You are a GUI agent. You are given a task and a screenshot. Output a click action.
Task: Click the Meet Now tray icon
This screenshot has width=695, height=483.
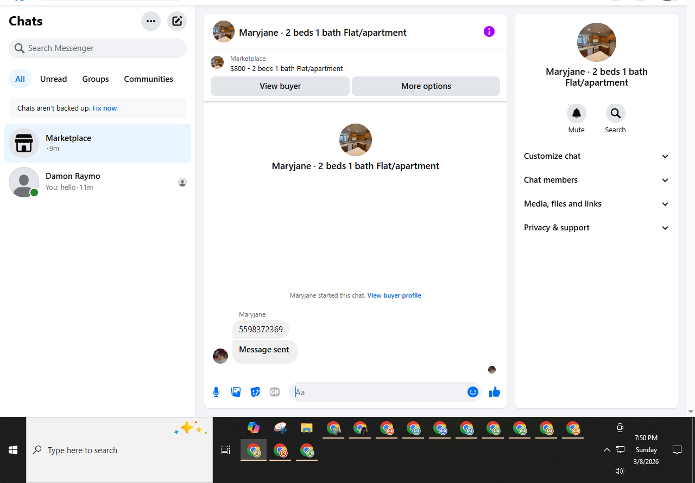point(620,428)
